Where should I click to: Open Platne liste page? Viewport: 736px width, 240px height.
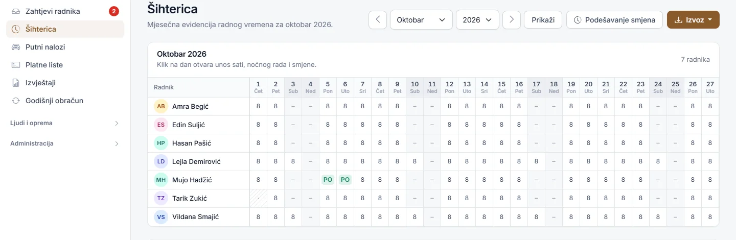pyautogui.click(x=65, y=65)
